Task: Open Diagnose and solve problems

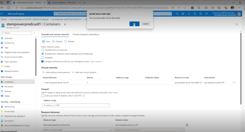Action: click(x=17, y=52)
